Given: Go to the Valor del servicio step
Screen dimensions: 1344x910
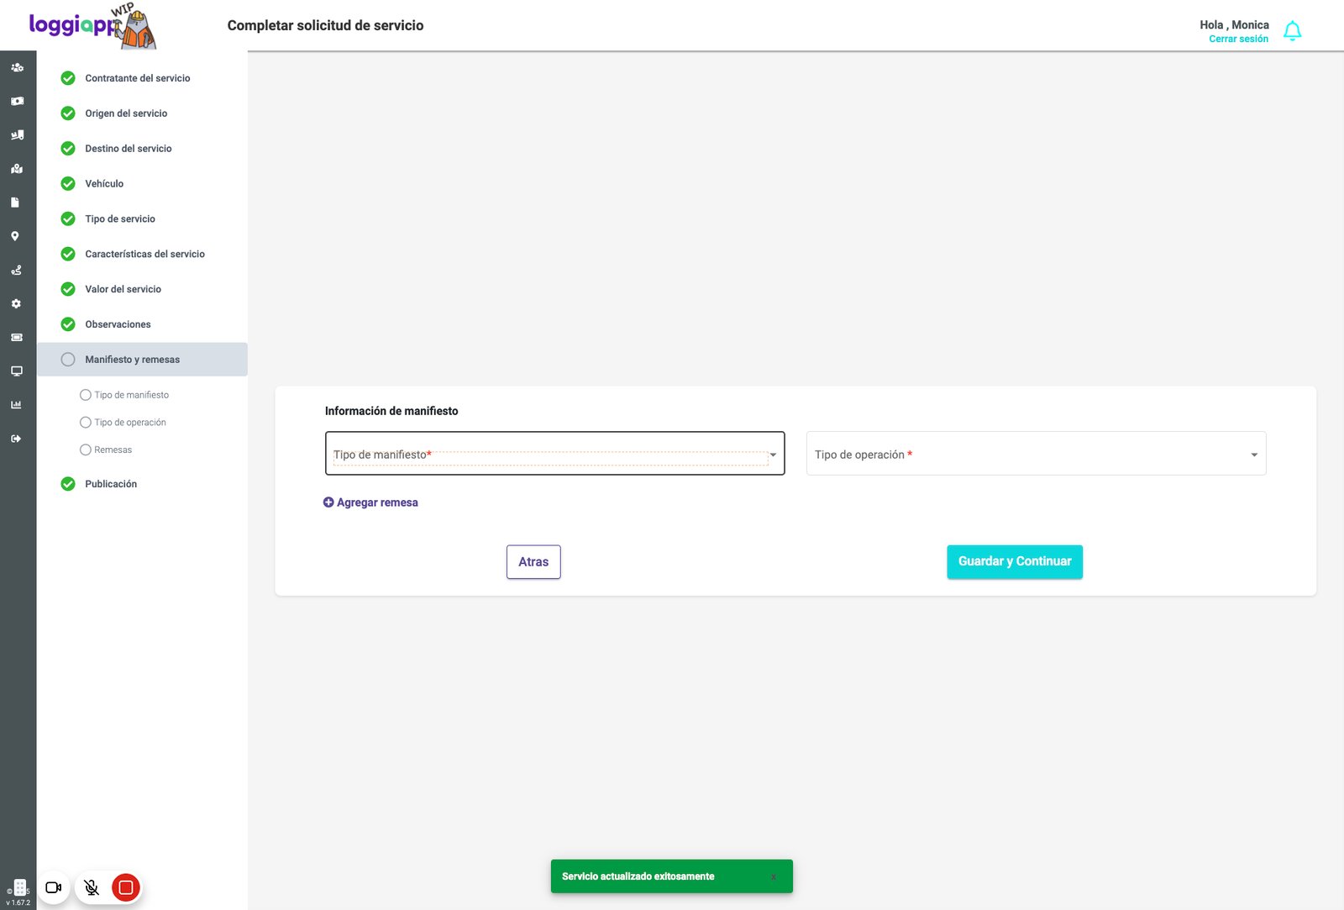Looking at the screenshot, I should point(123,290).
